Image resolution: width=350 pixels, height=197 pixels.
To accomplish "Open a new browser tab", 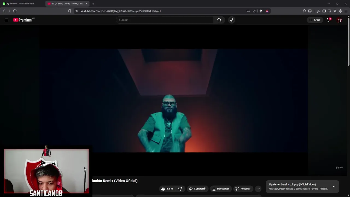I will click(x=93, y=4).
